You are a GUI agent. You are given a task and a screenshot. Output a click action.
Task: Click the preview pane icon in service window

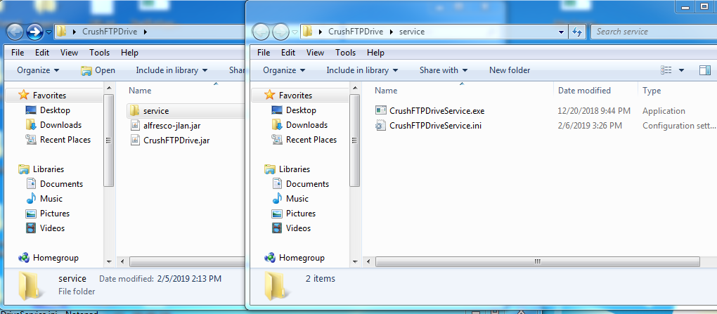[705, 70]
